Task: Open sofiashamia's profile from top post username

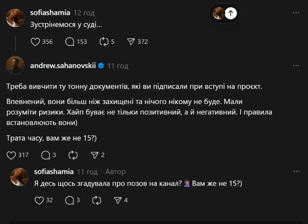Action: click(x=50, y=13)
